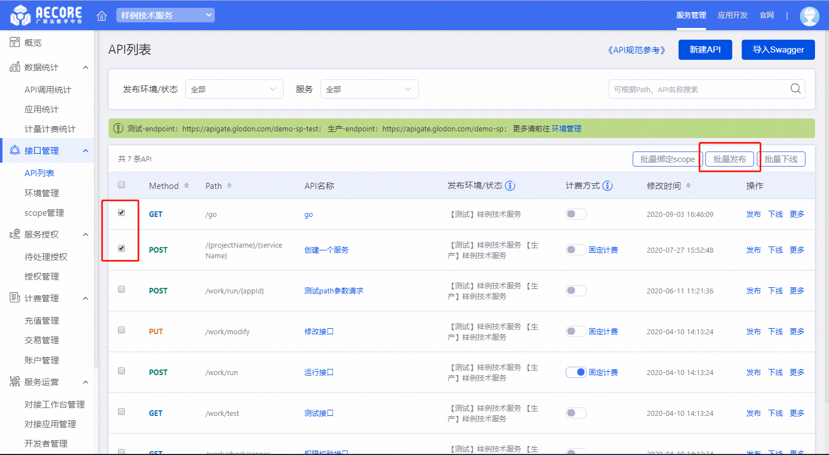Check the checkbox for /work/modify row
The image size is (829, 455).
click(x=121, y=330)
